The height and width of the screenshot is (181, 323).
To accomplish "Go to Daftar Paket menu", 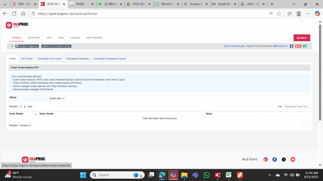I will [34, 38].
